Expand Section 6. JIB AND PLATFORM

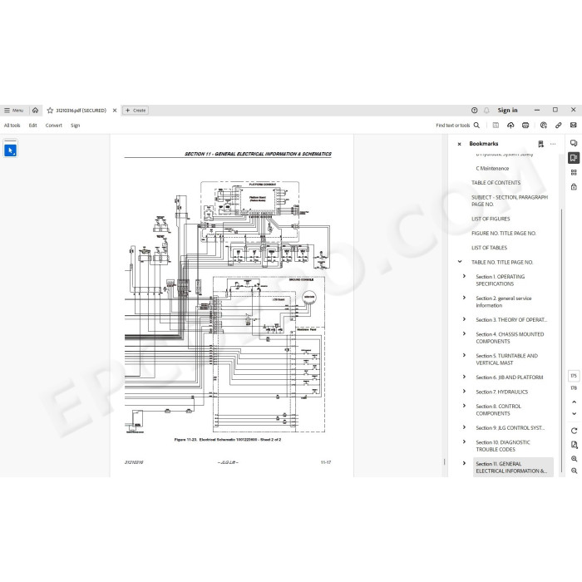(464, 377)
